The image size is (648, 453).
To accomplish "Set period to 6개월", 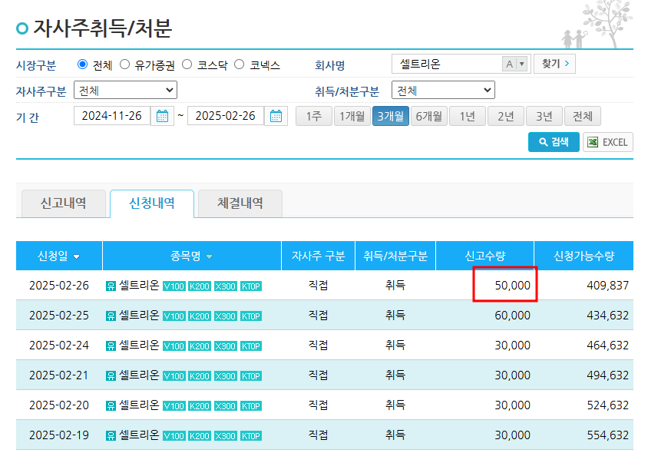I will click(429, 116).
